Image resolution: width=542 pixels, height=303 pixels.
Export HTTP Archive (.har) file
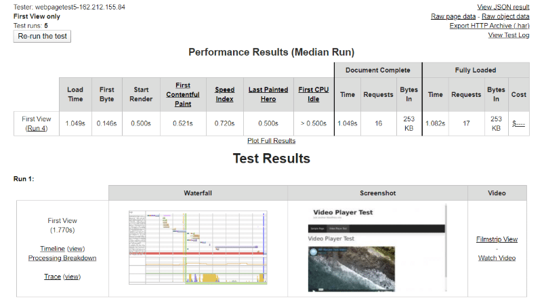pos(489,26)
